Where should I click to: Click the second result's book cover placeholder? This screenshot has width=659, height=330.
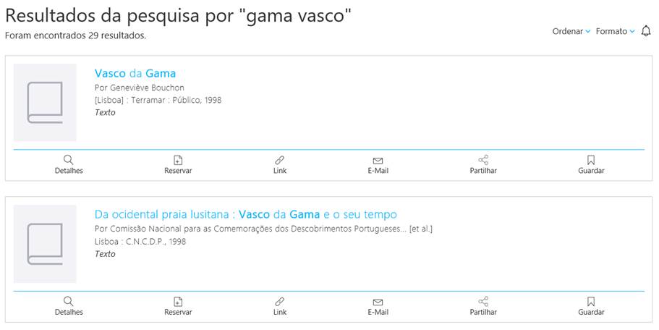45,244
